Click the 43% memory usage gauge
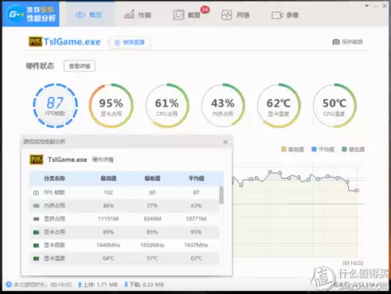The width and height of the screenshot is (391, 294). (223, 106)
